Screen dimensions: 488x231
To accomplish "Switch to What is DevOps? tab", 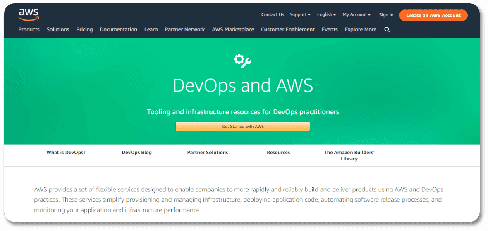I will (x=66, y=153).
